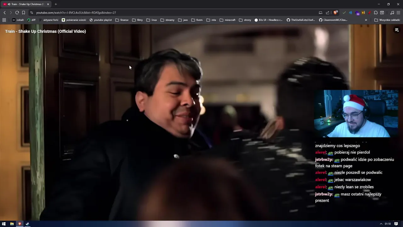Open the media control music-note icon

tap(392, 13)
